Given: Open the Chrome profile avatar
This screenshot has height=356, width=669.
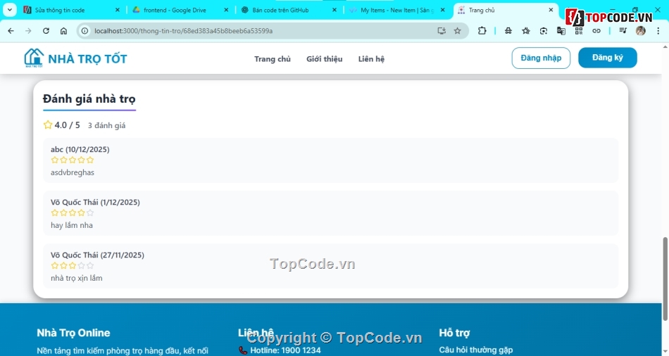Looking at the screenshot, I should pyautogui.click(x=640, y=31).
